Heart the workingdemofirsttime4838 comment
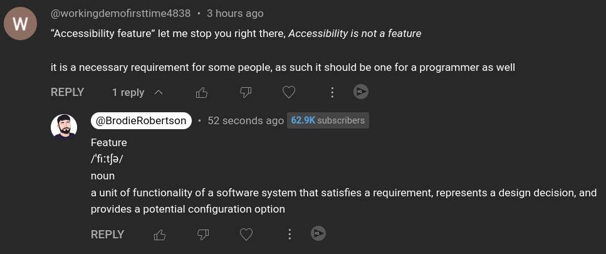Screen dimensions: 606x254 pyautogui.click(x=288, y=93)
